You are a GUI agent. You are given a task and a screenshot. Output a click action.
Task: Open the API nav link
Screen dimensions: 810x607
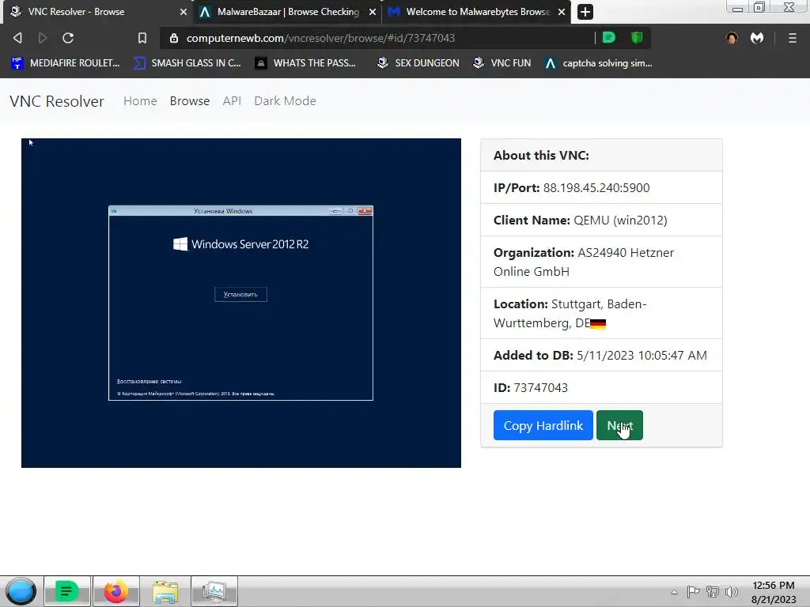(x=232, y=101)
